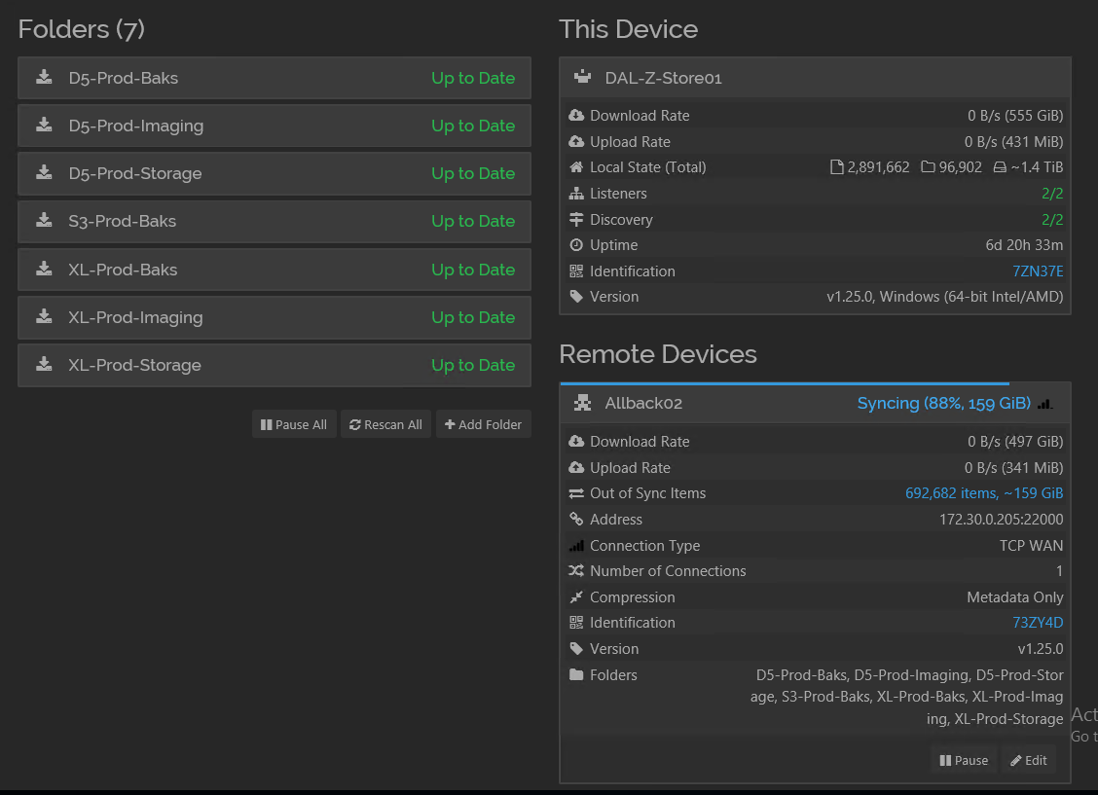The image size is (1098, 795).
Task: Click the D5-Prod-Storage folder download icon
Action: point(44,172)
